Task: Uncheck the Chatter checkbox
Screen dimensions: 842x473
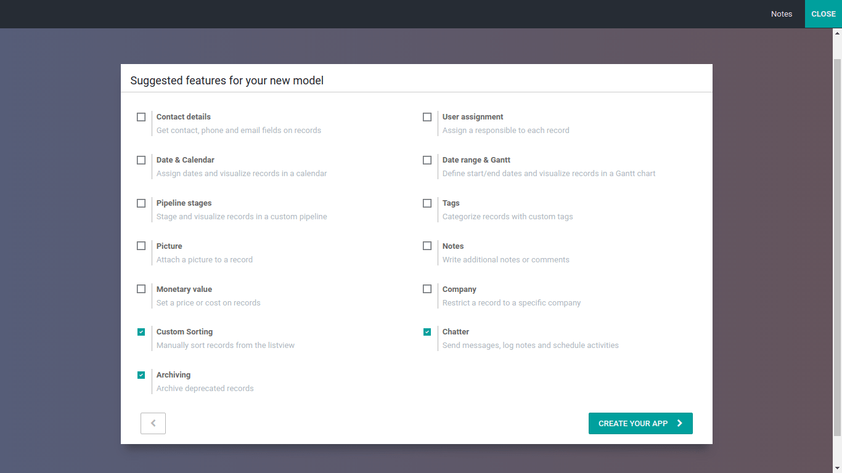Action: [427, 332]
